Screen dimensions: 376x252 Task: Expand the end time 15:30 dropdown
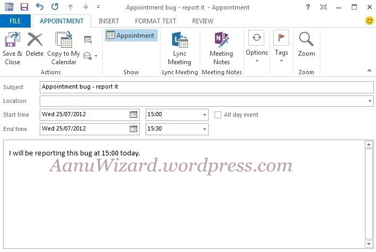point(204,129)
